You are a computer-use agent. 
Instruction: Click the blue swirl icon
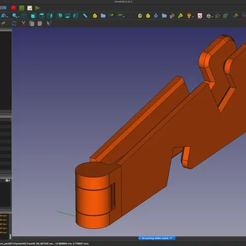pos(156,16)
